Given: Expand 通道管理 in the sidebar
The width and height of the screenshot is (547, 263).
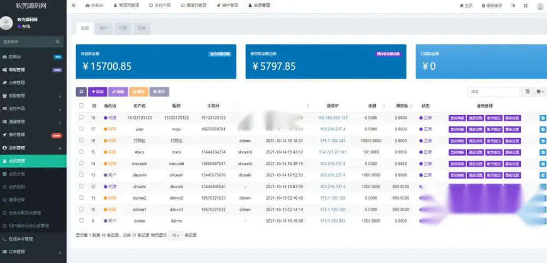Looking at the screenshot, I should coord(33,122).
